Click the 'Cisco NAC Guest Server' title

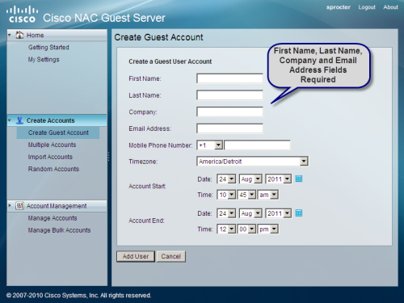tap(104, 18)
